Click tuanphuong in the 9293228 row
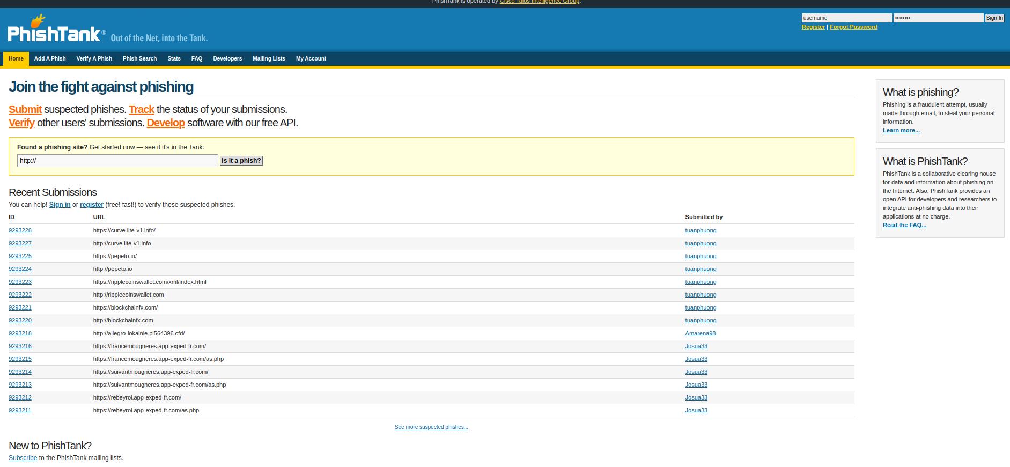Screen dimensions: 1010x467 click(701, 230)
